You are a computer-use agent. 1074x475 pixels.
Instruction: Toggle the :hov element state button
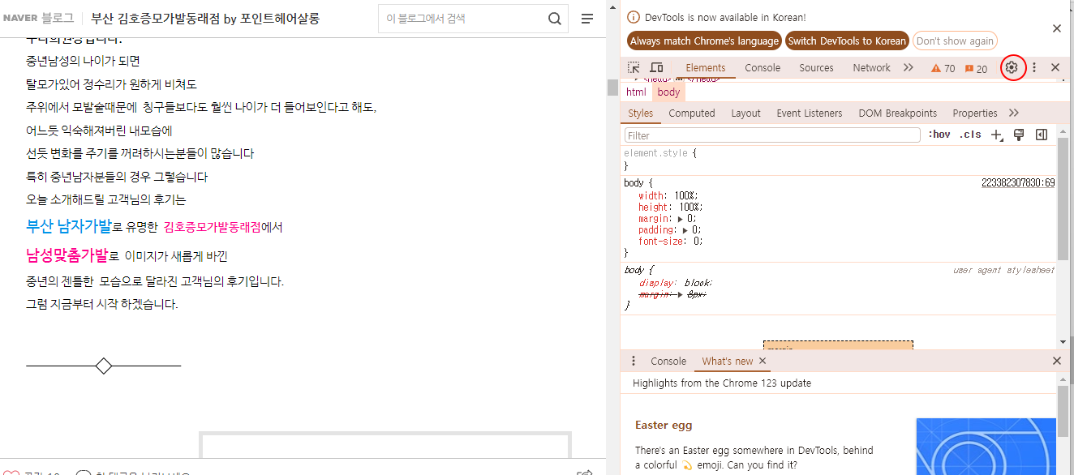click(939, 135)
